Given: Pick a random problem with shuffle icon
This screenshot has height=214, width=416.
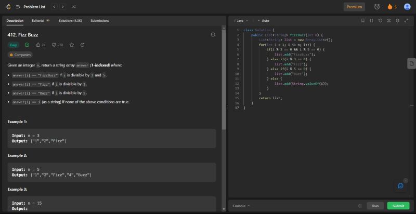Looking at the screenshot, I should click(73, 7).
